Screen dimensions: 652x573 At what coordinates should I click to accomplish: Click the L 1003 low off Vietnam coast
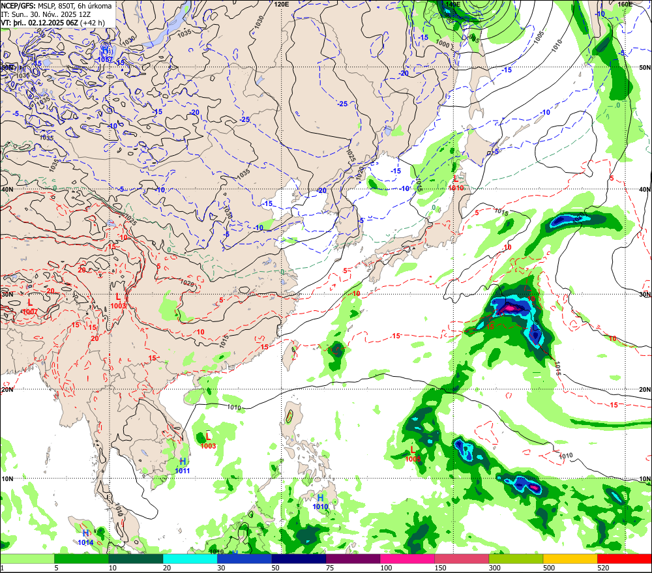click(x=208, y=441)
